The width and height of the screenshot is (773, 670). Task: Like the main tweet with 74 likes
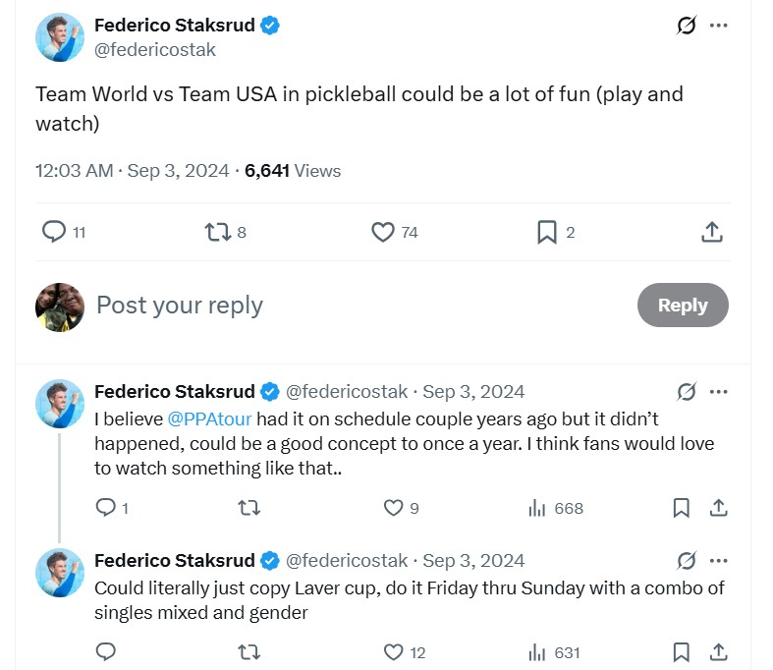(383, 232)
